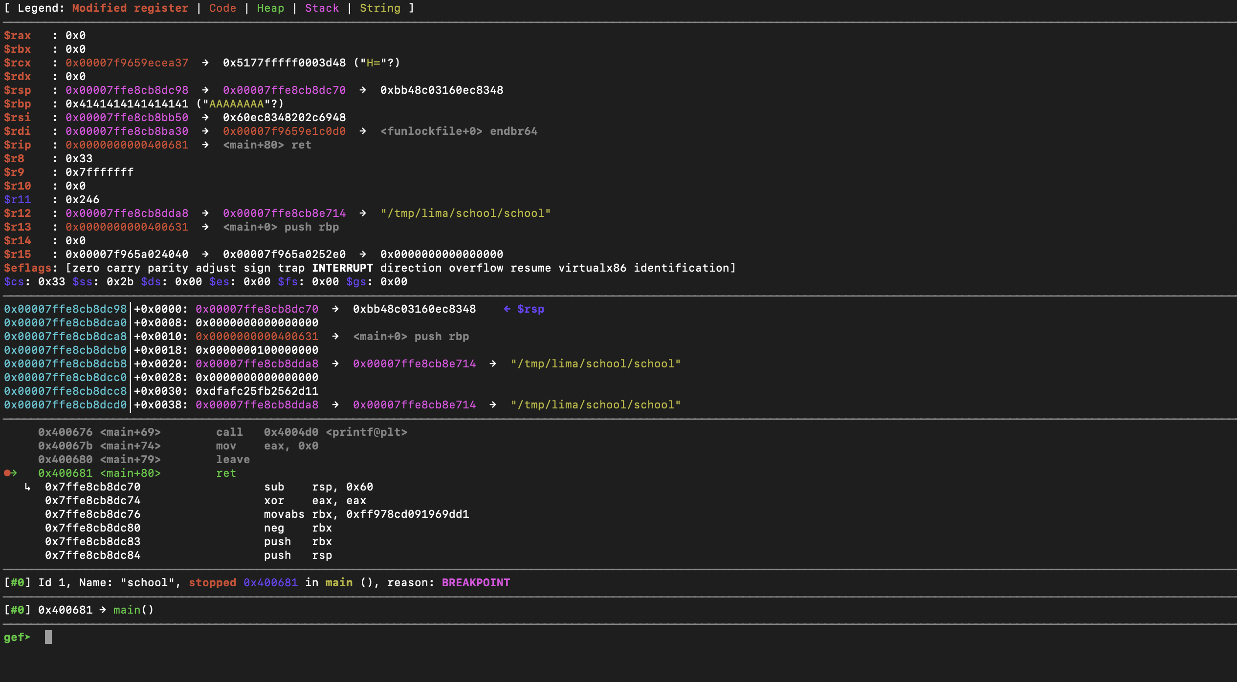Click Code in the legend

point(222,8)
